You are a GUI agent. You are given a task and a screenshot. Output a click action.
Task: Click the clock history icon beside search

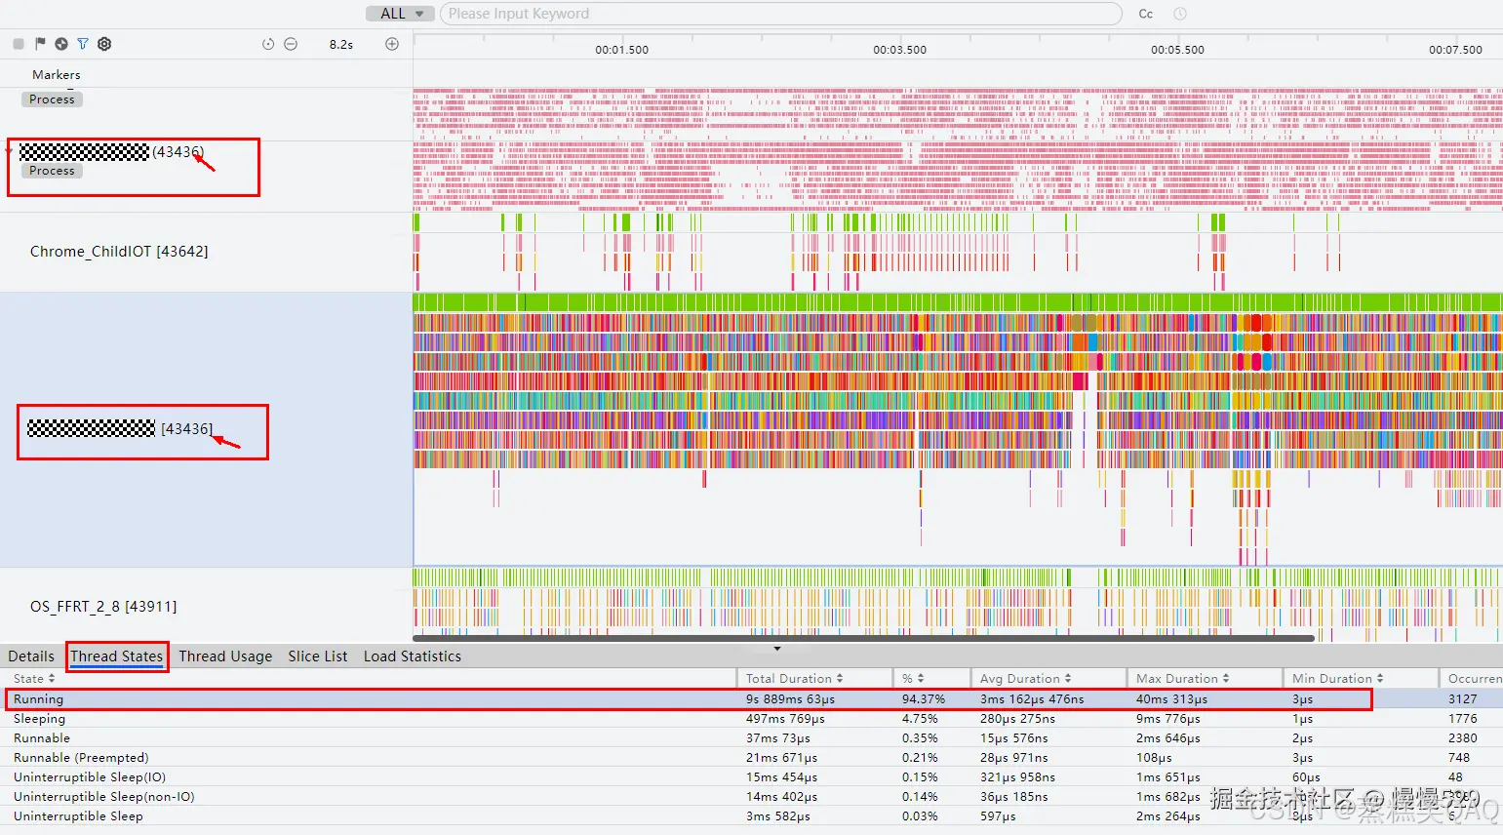click(x=1180, y=14)
